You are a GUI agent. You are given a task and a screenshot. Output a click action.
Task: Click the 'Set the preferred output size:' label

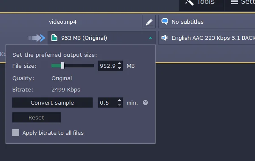55,55
